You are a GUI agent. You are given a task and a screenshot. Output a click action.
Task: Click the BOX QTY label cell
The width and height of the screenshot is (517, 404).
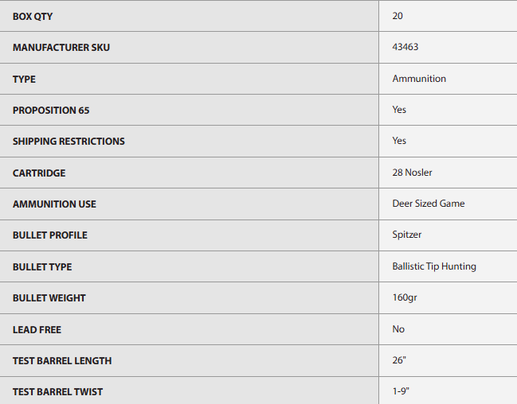(x=33, y=16)
